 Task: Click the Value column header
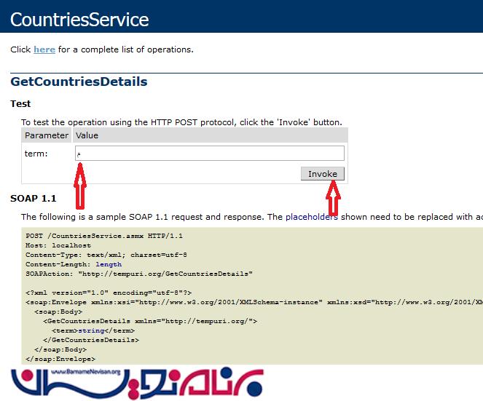pos(87,135)
